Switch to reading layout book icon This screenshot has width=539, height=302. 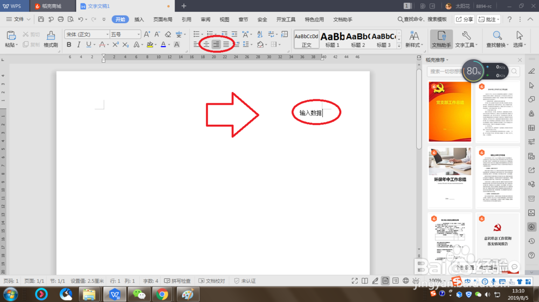365,281
